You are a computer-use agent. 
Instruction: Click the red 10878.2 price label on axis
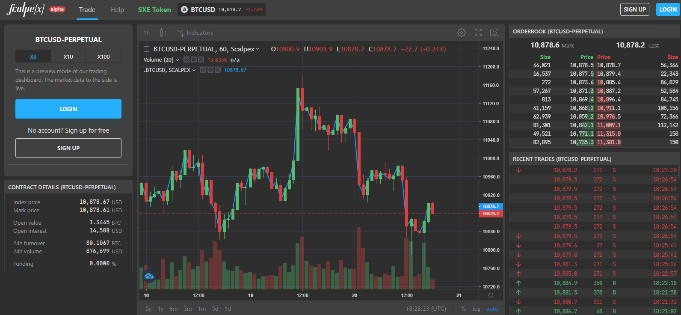[x=491, y=214]
